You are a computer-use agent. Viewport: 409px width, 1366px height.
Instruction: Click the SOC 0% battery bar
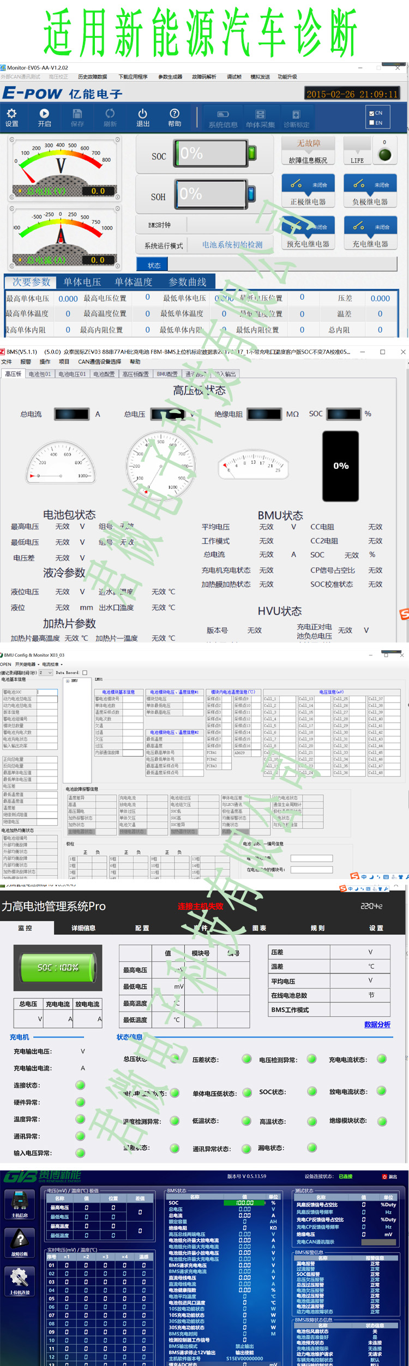(x=215, y=154)
